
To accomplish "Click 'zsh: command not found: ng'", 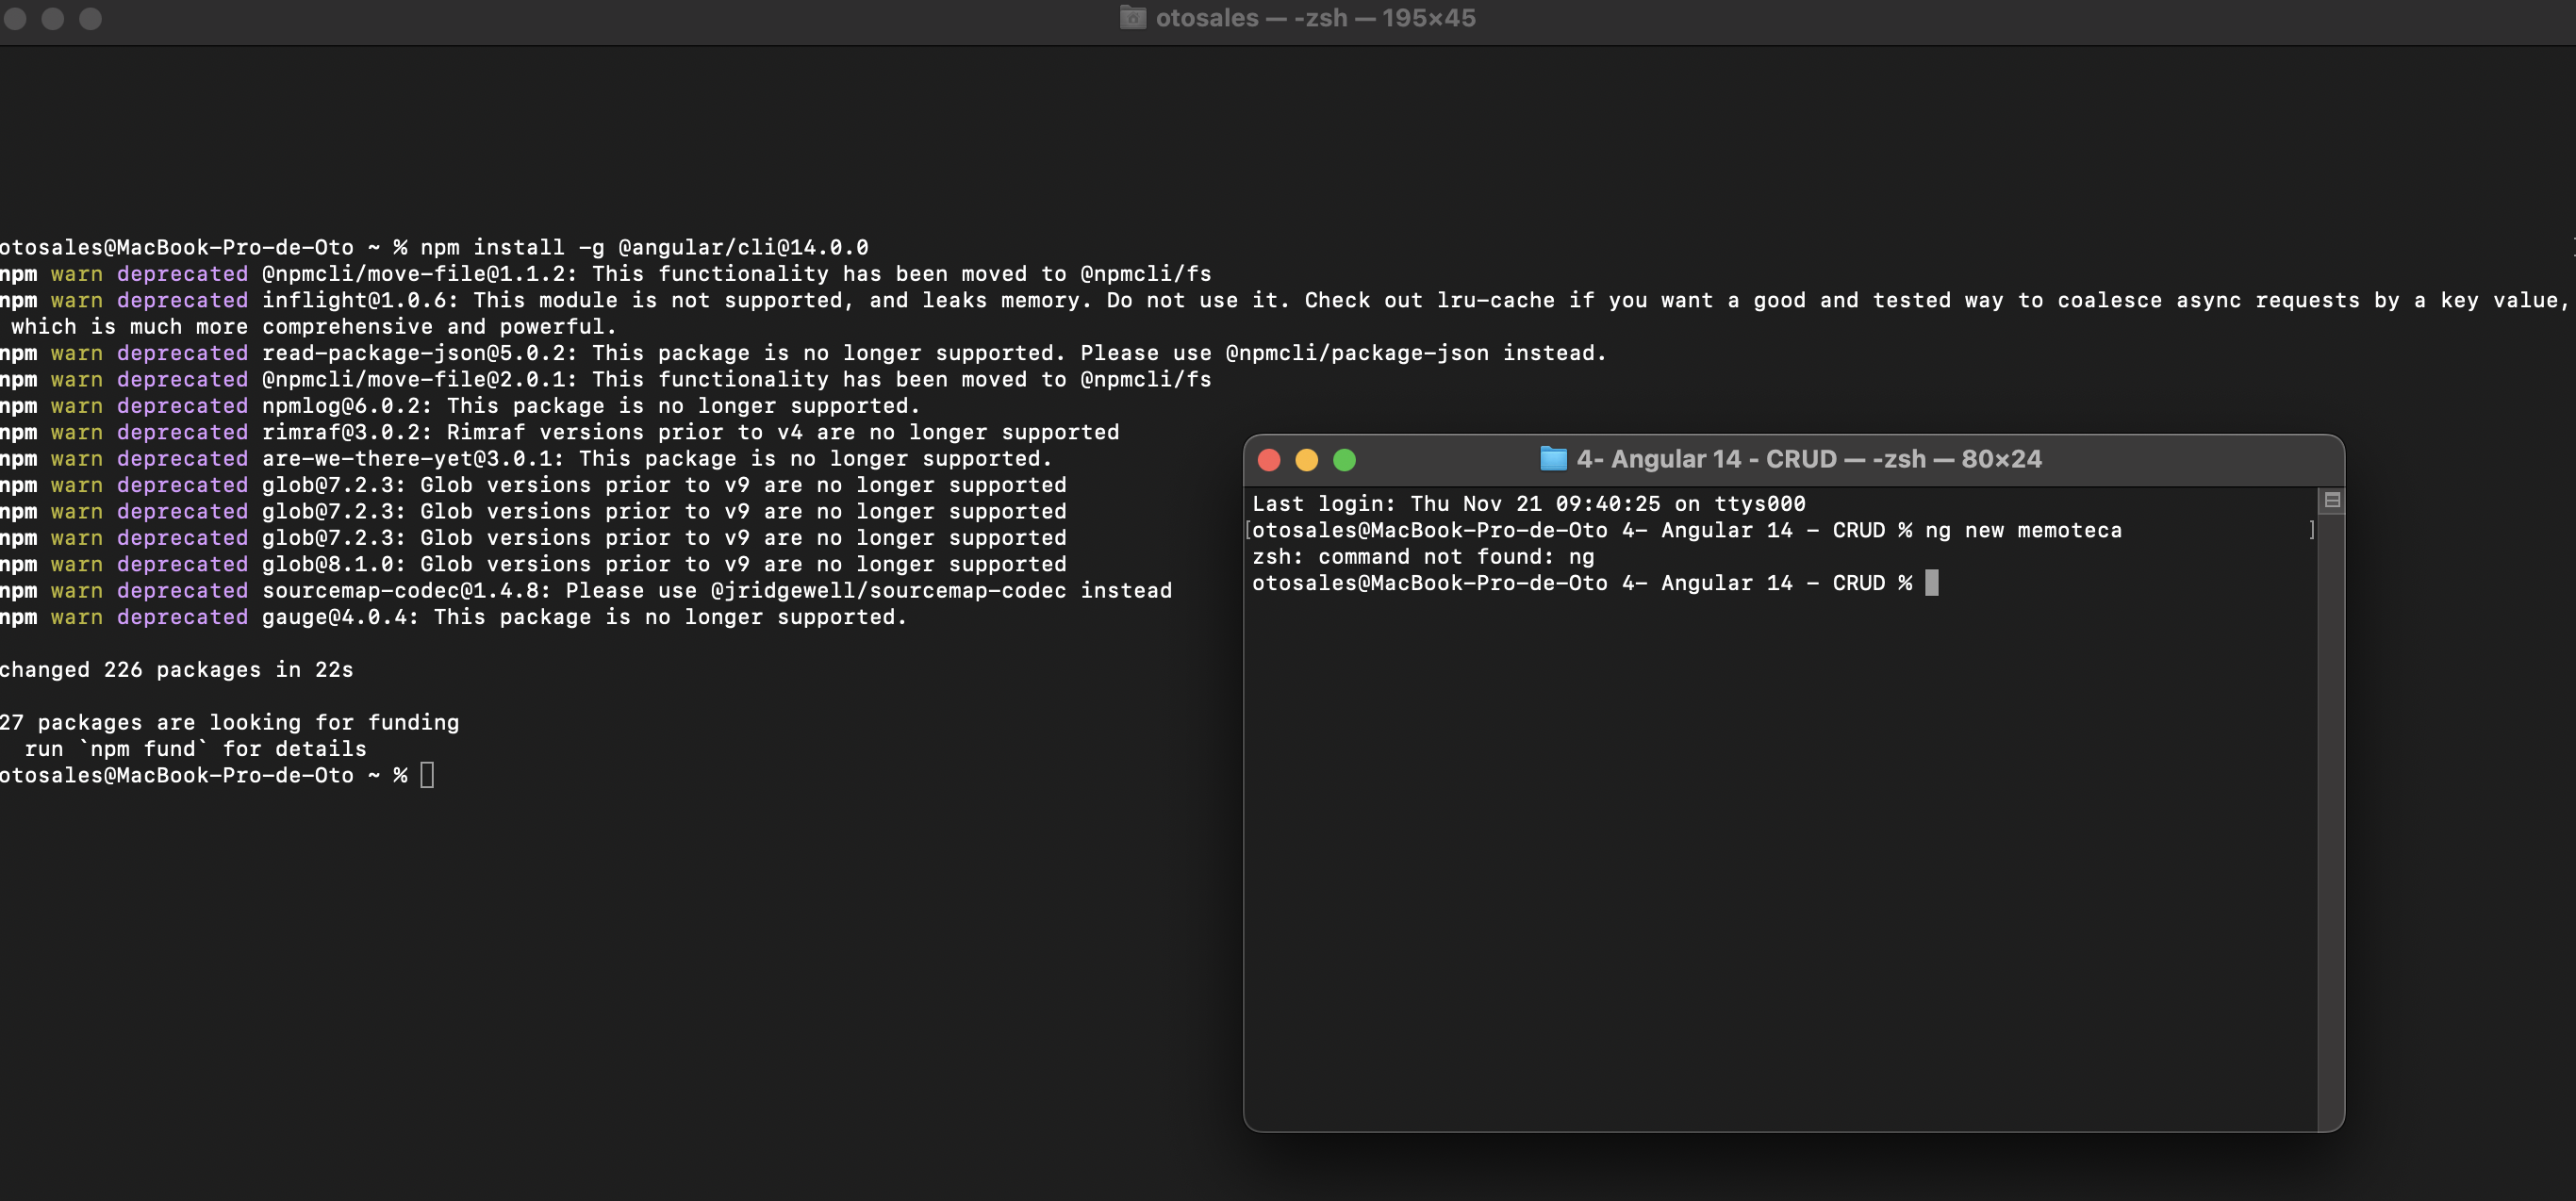I will pos(1423,557).
